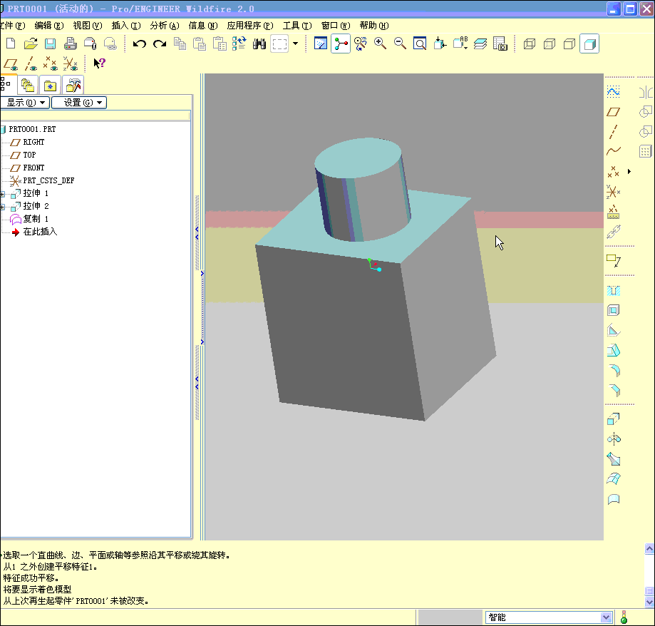Select the Shell tool in the right toolbar
This screenshot has height=626, width=655.
(613, 310)
